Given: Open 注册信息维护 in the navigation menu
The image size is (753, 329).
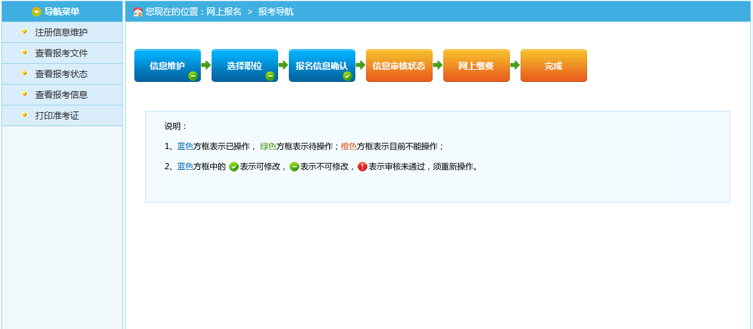Looking at the screenshot, I should [61, 32].
